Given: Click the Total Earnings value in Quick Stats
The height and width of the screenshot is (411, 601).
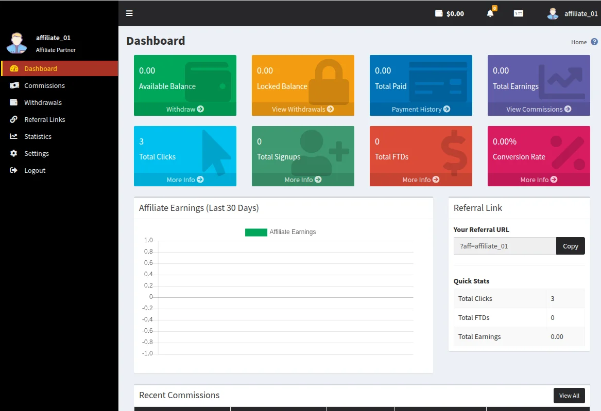Looking at the screenshot, I should [x=557, y=336].
